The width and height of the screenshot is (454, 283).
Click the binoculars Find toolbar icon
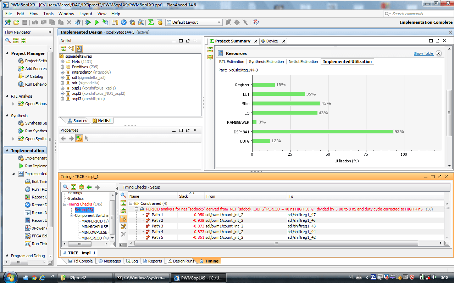click(x=77, y=22)
